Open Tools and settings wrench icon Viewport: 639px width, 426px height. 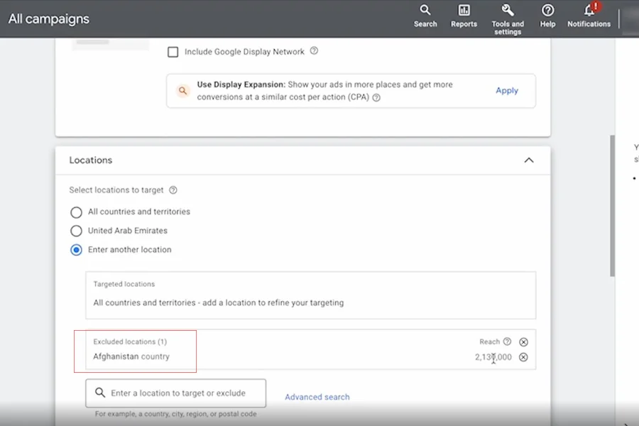point(508,19)
